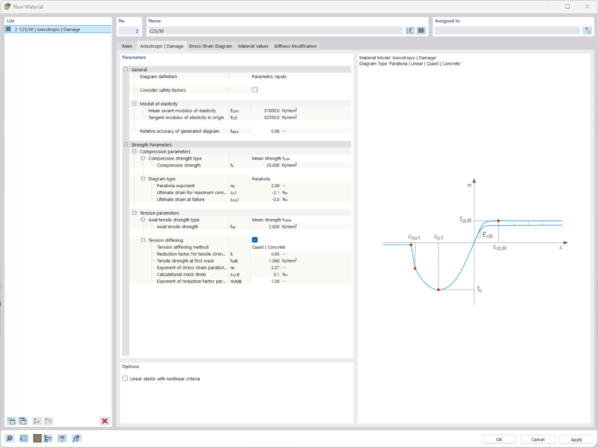Click the Apply button
Image resolution: width=598 pixels, height=448 pixels.
tap(576, 439)
